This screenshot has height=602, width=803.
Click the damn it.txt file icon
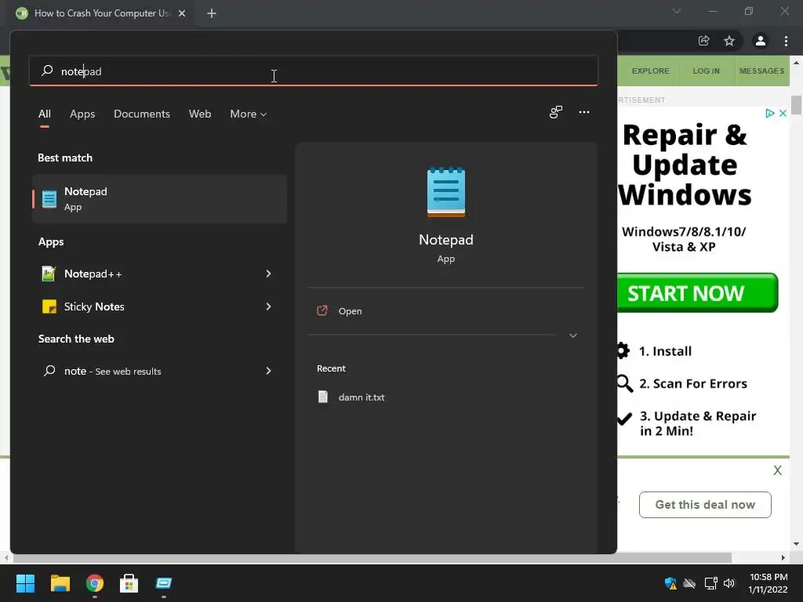click(322, 397)
